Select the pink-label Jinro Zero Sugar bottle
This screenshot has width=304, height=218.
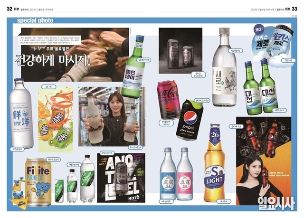coord(185,174)
